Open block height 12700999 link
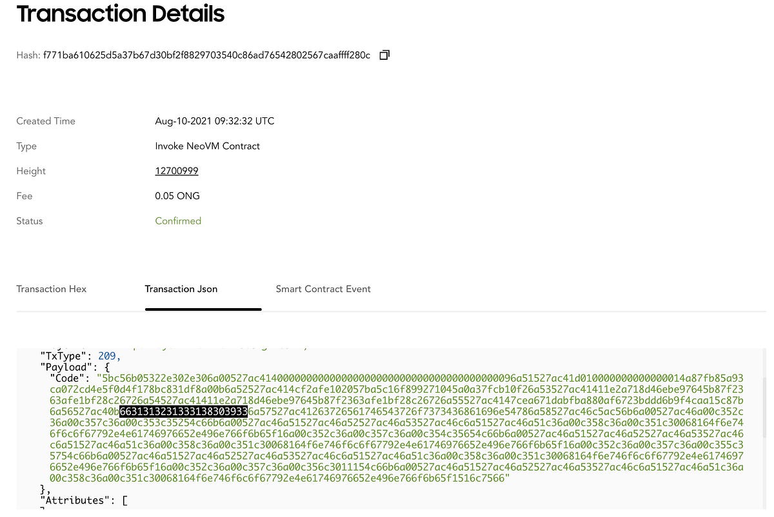 click(x=176, y=171)
